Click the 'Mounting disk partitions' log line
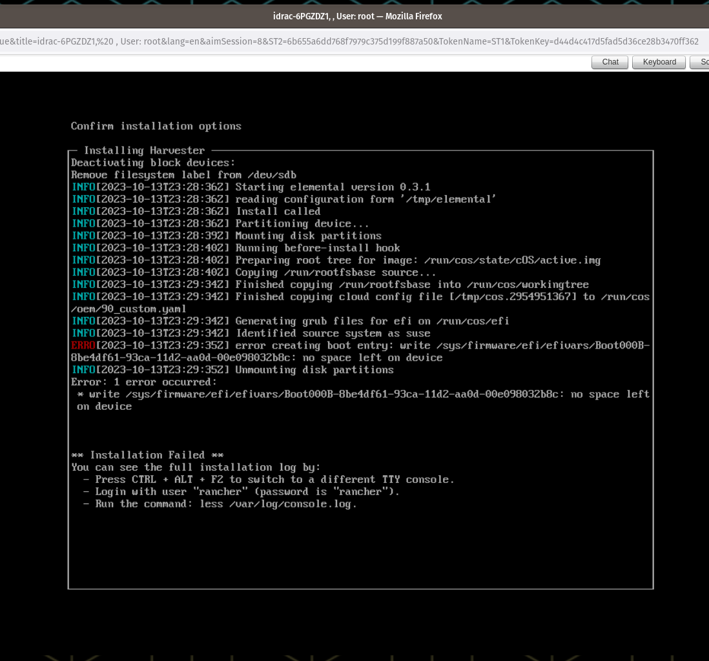 tap(227, 236)
